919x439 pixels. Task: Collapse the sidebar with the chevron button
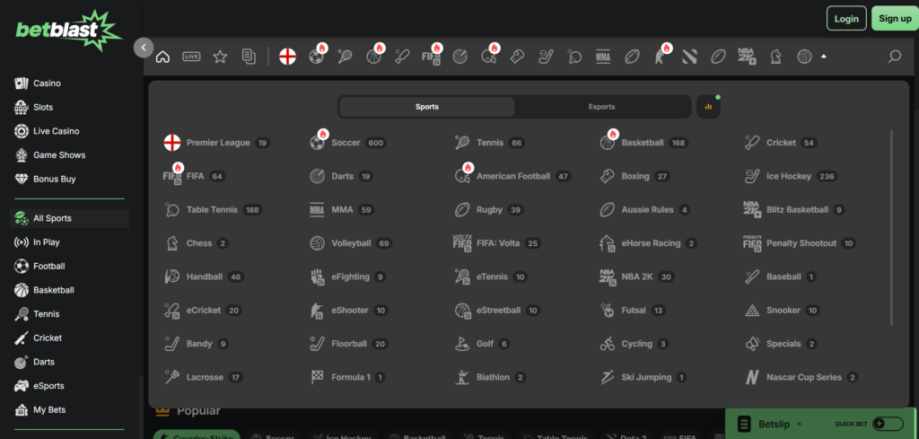tap(144, 48)
